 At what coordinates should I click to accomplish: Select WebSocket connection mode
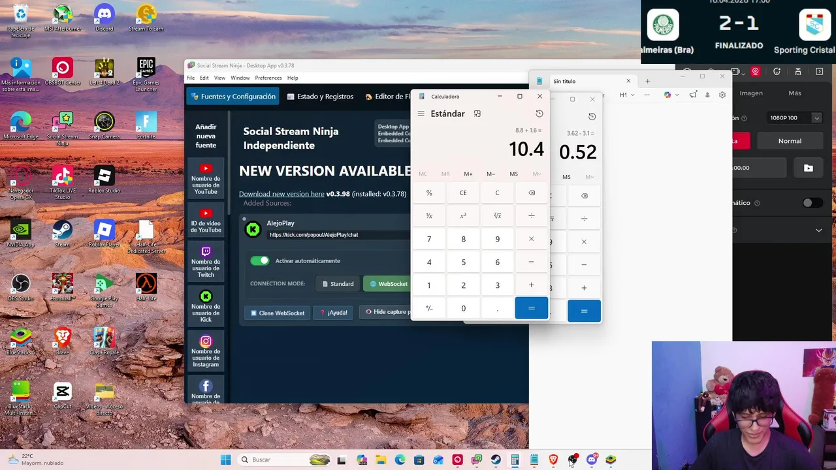389,284
